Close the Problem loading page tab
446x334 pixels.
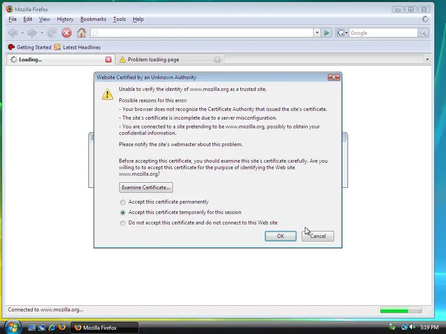coord(217,59)
